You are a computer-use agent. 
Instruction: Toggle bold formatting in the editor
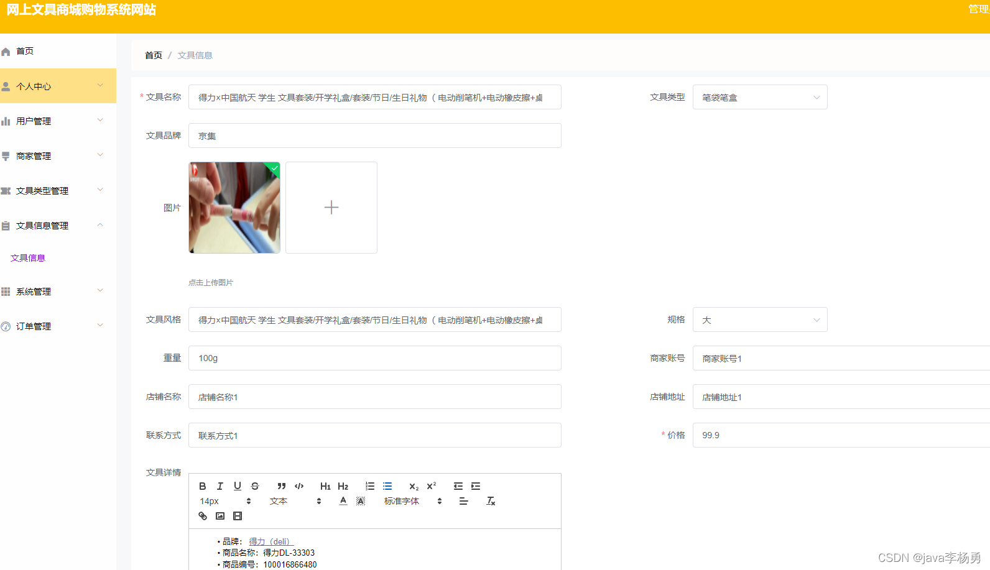pyautogui.click(x=203, y=486)
